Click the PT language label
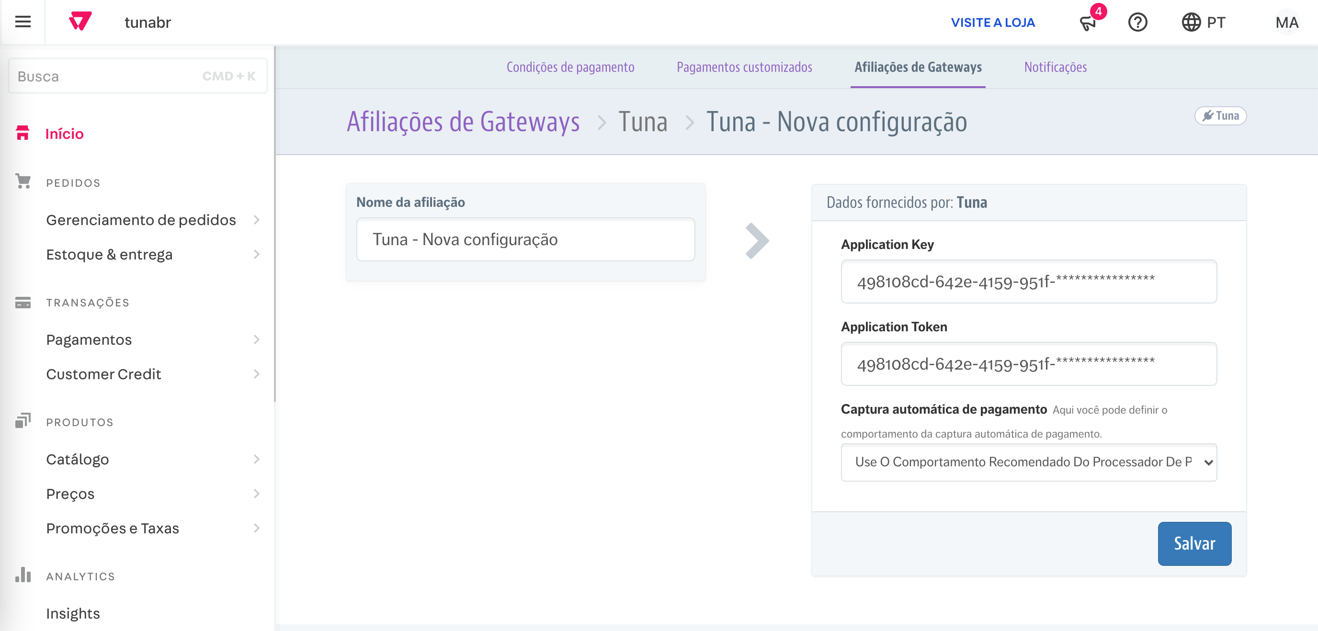This screenshot has width=1318, height=631. 1216,23
